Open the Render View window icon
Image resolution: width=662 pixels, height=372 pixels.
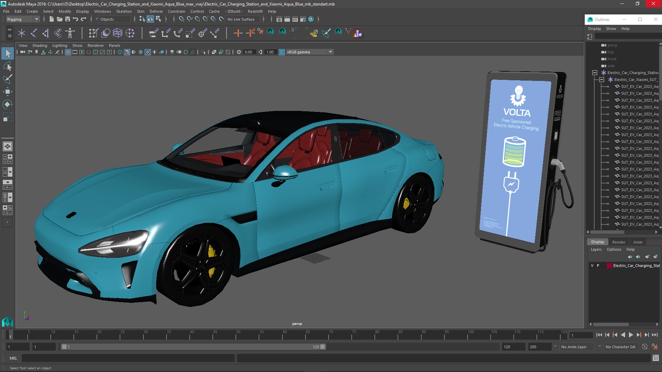(x=279, y=19)
